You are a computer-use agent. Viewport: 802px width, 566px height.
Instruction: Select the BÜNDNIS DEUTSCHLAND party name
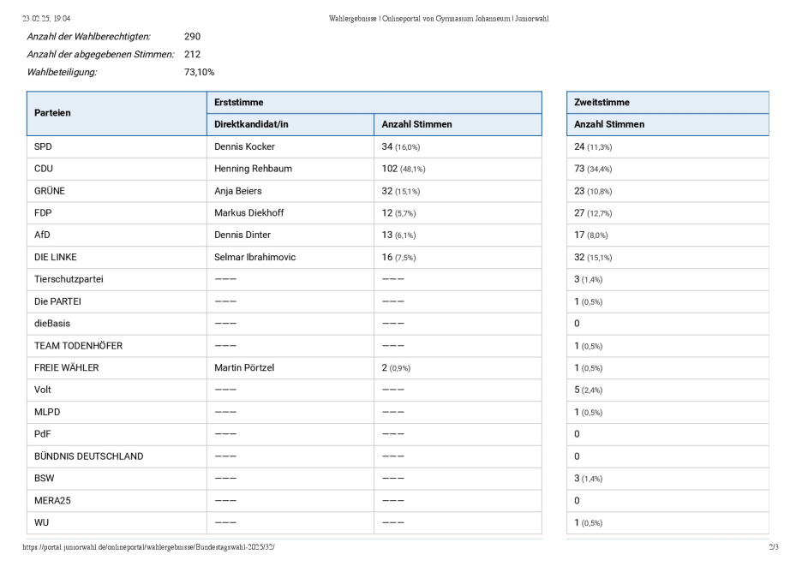tap(88, 456)
